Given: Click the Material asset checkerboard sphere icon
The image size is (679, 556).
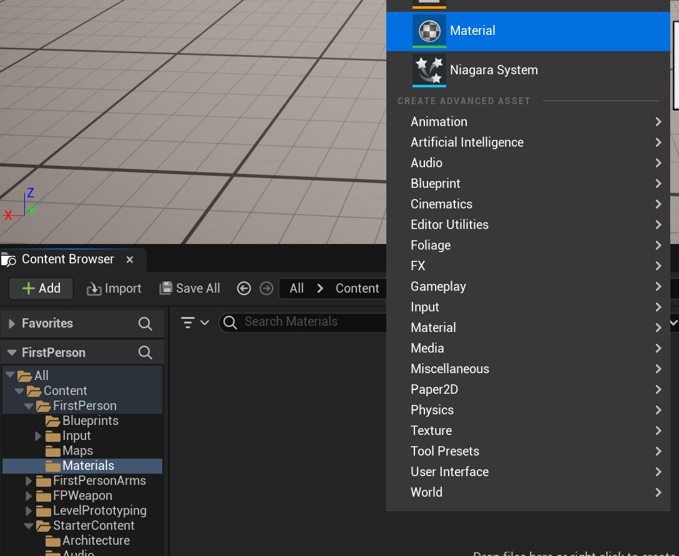Looking at the screenshot, I should tap(429, 31).
